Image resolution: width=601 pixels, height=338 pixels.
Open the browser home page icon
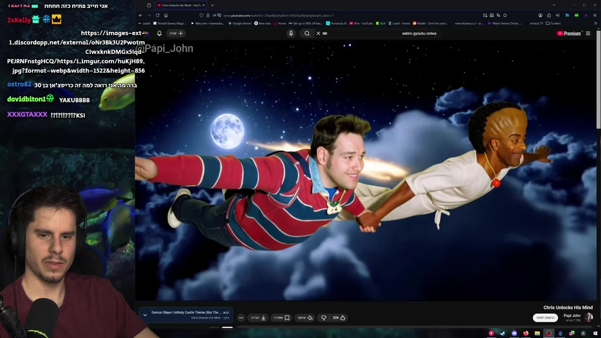[x=166, y=15]
